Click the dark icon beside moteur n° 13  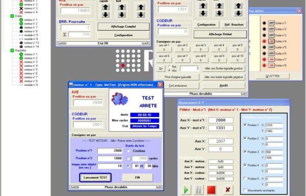(21, 43)
